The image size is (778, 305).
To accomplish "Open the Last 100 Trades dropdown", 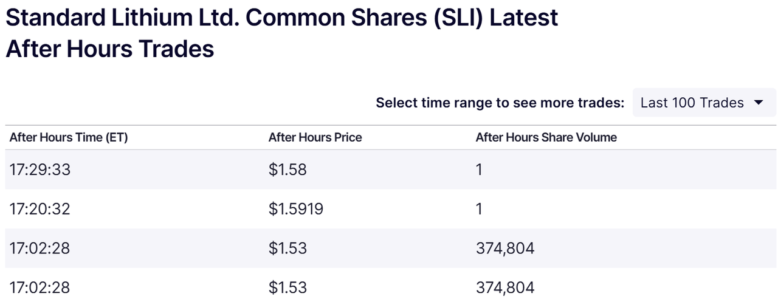I will point(703,103).
